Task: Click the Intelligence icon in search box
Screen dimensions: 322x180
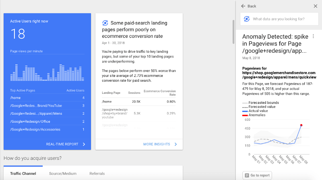Action: click(247, 19)
